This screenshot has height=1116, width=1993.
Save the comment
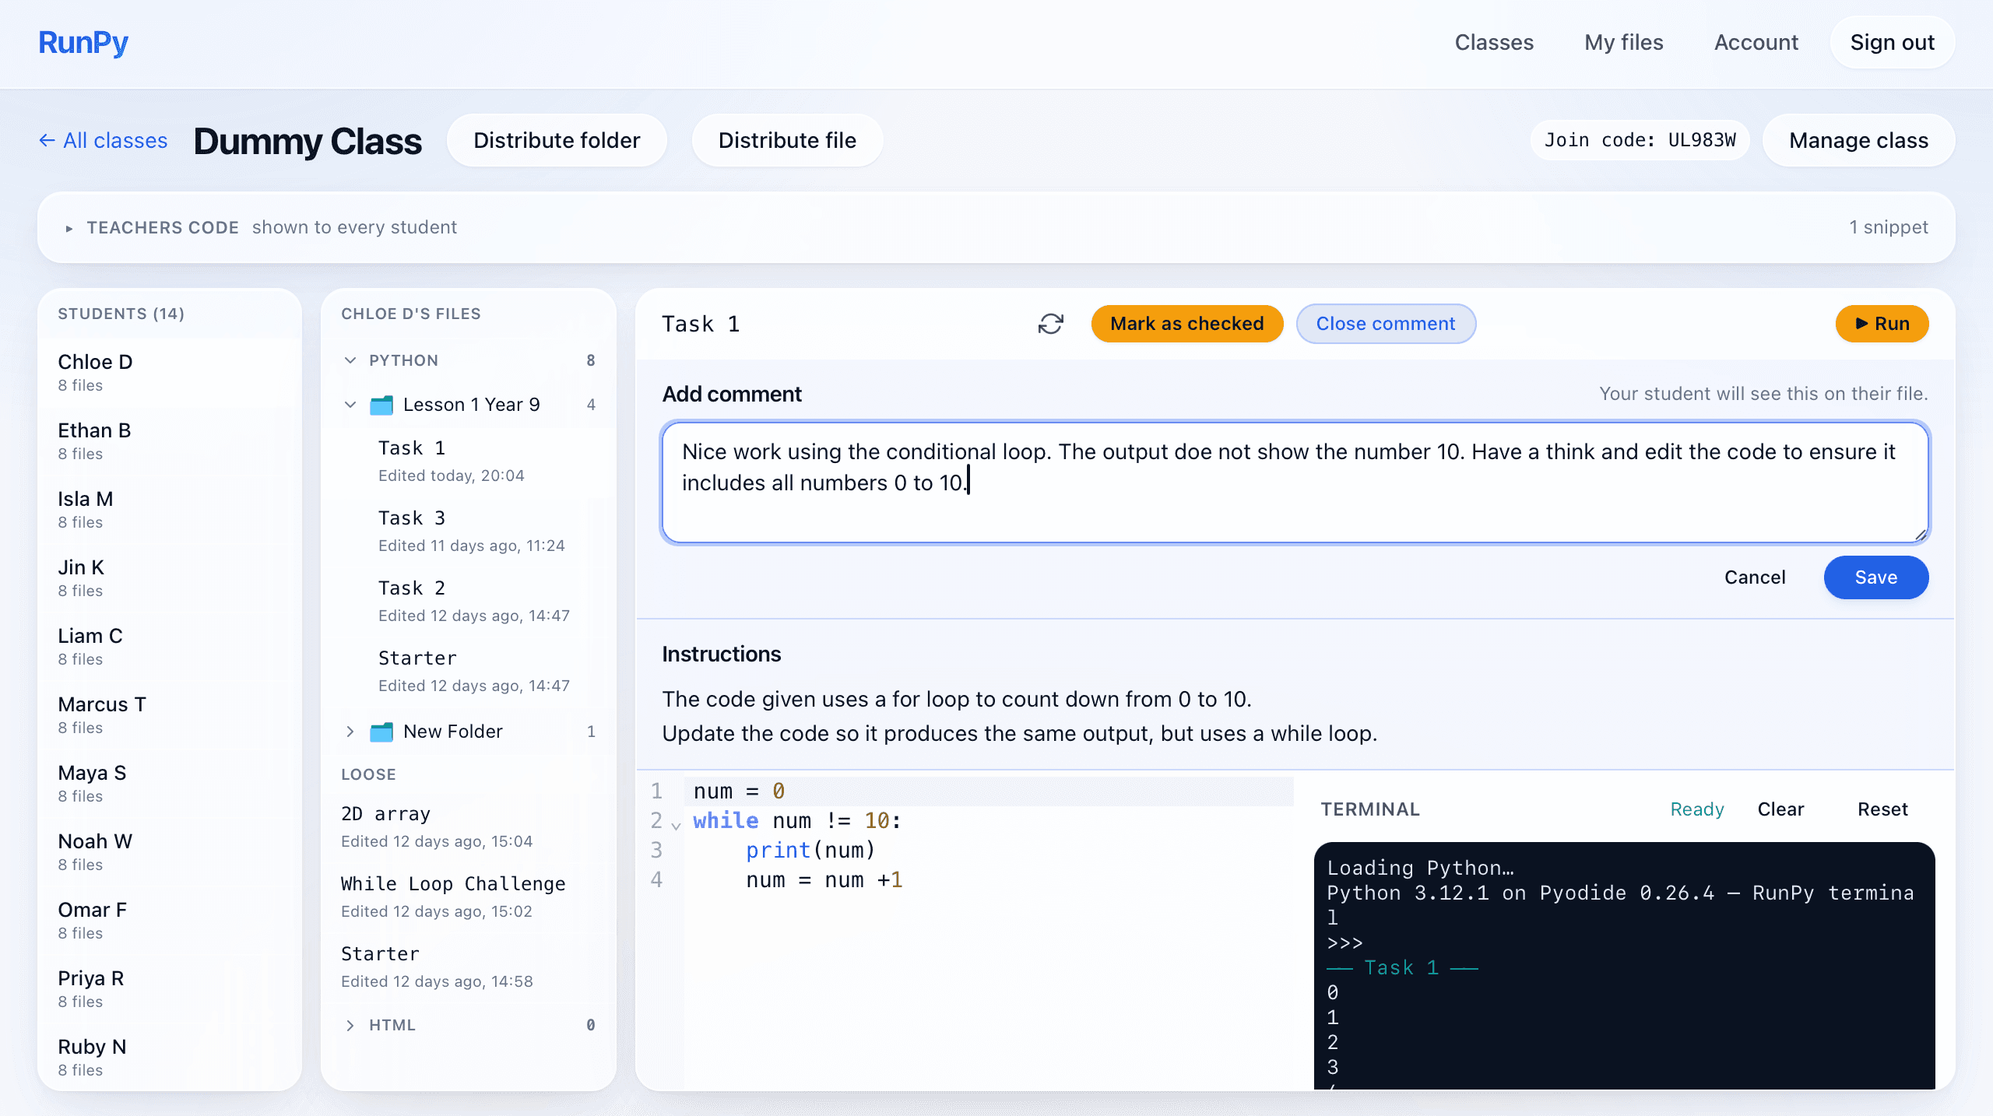[1876, 577]
